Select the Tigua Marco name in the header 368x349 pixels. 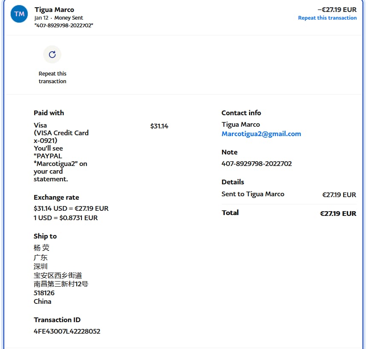pyautogui.click(x=54, y=10)
